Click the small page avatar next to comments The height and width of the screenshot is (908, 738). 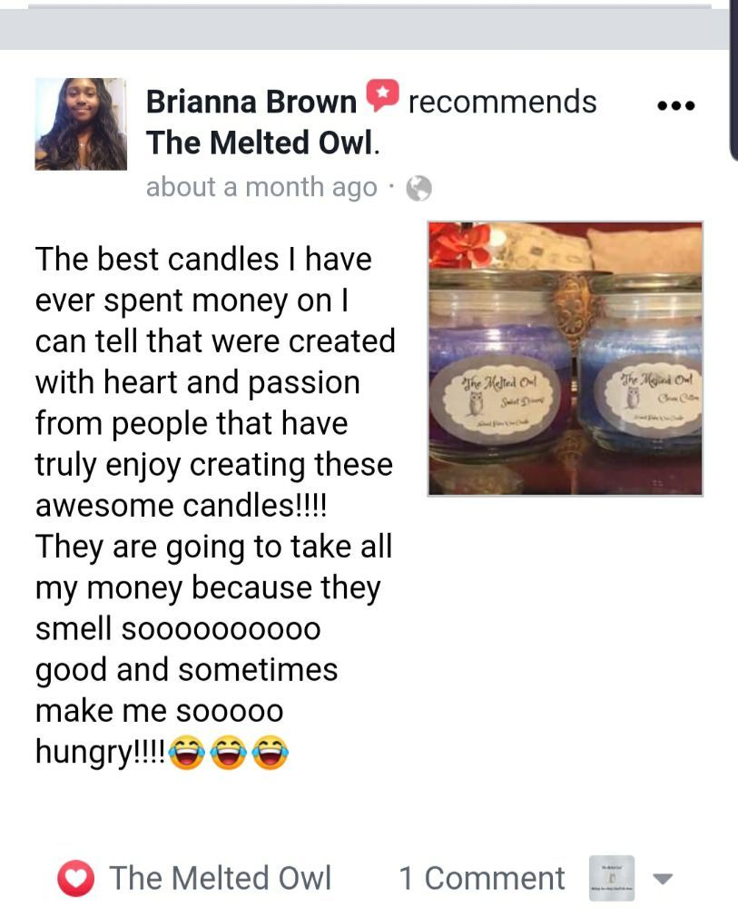tap(611, 878)
